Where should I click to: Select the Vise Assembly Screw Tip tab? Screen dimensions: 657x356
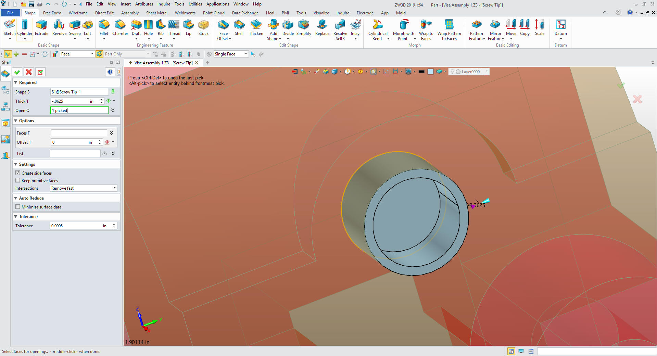163,63
